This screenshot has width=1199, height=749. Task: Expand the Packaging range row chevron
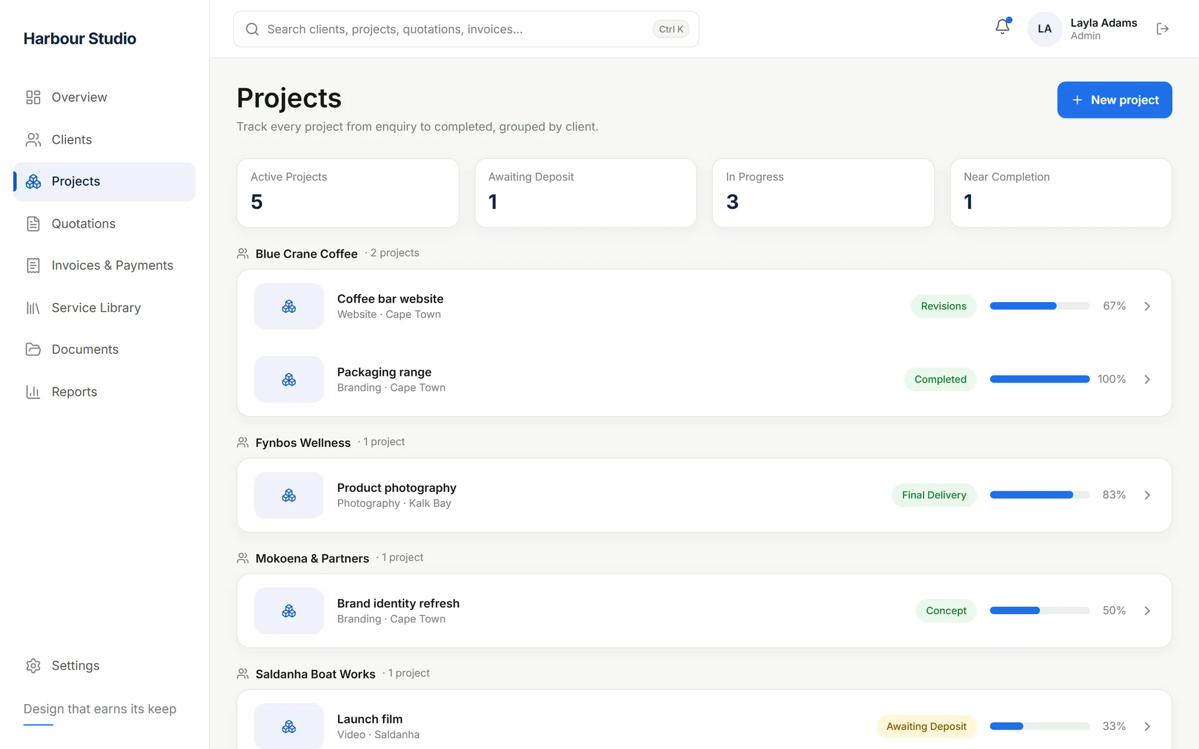tap(1147, 379)
